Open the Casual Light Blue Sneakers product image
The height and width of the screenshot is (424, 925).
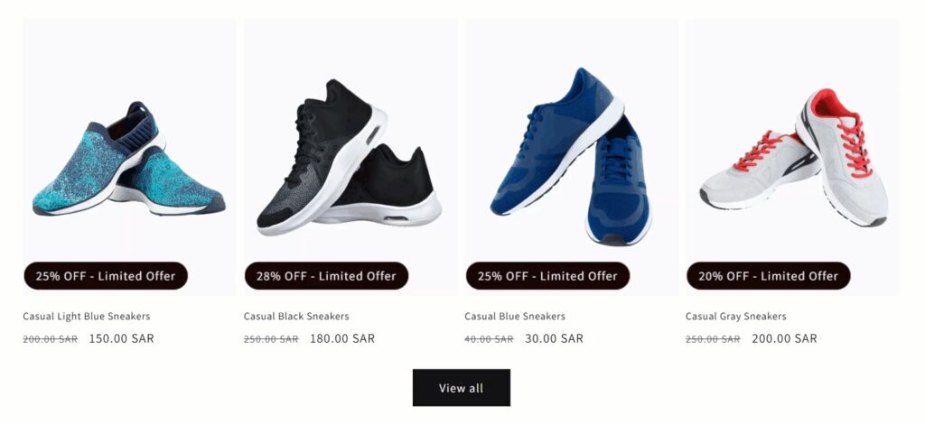[x=129, y=158]
